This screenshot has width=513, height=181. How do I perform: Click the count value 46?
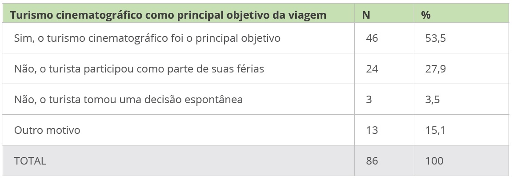[x=372, y=38]
